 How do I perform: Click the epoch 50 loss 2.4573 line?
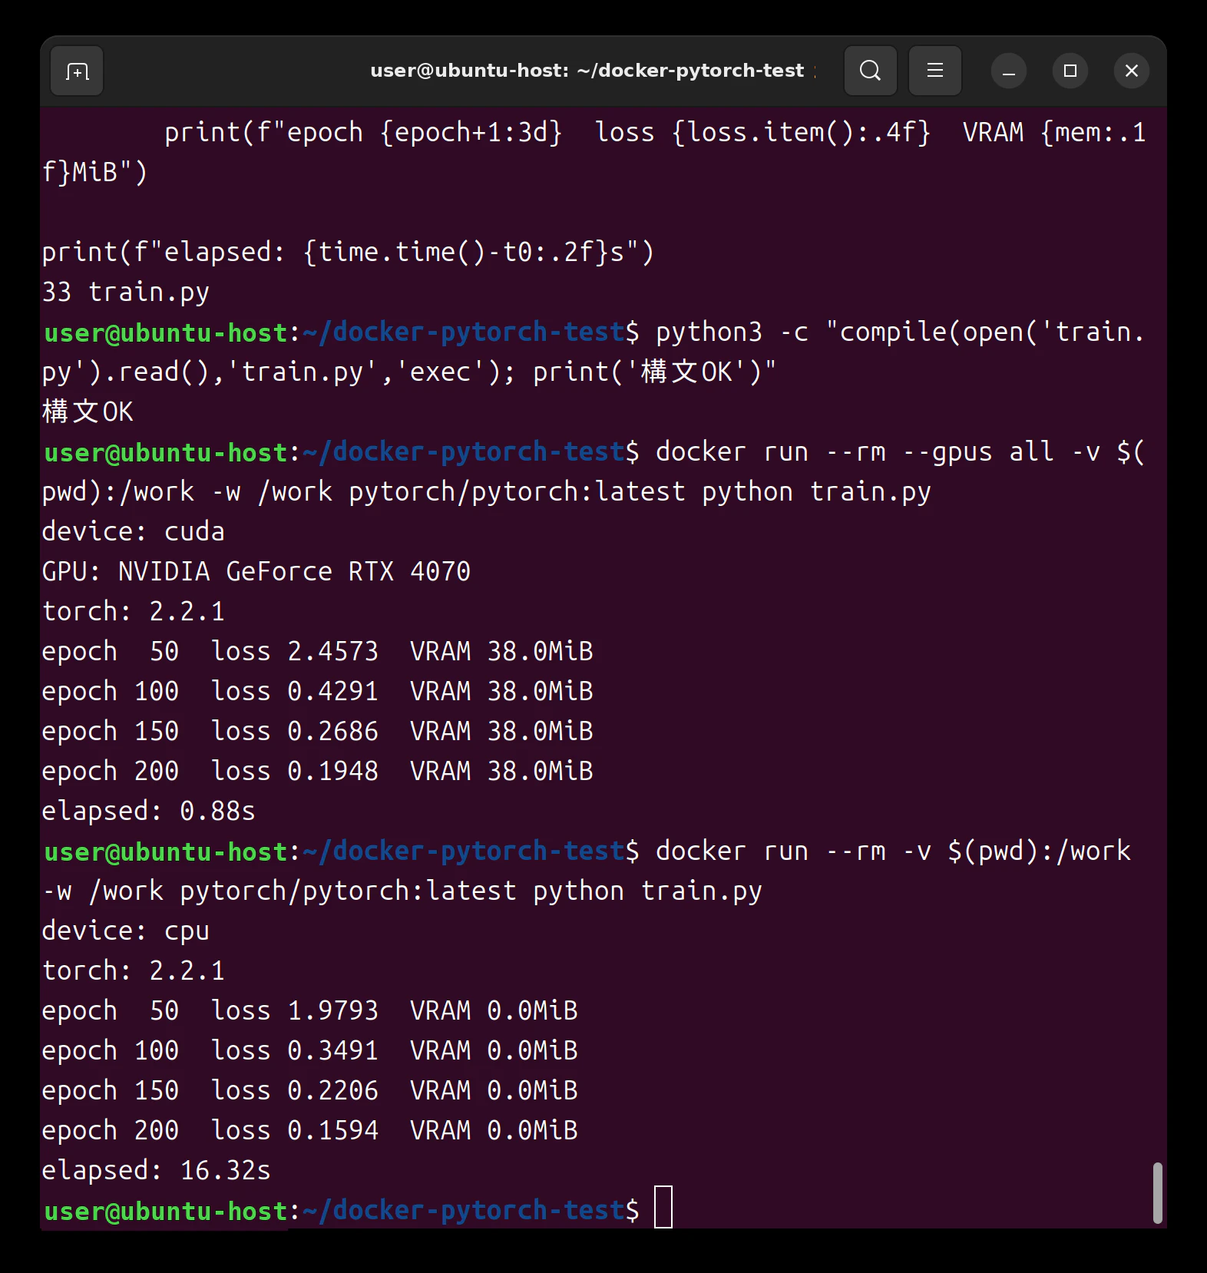tap(317, 651)
